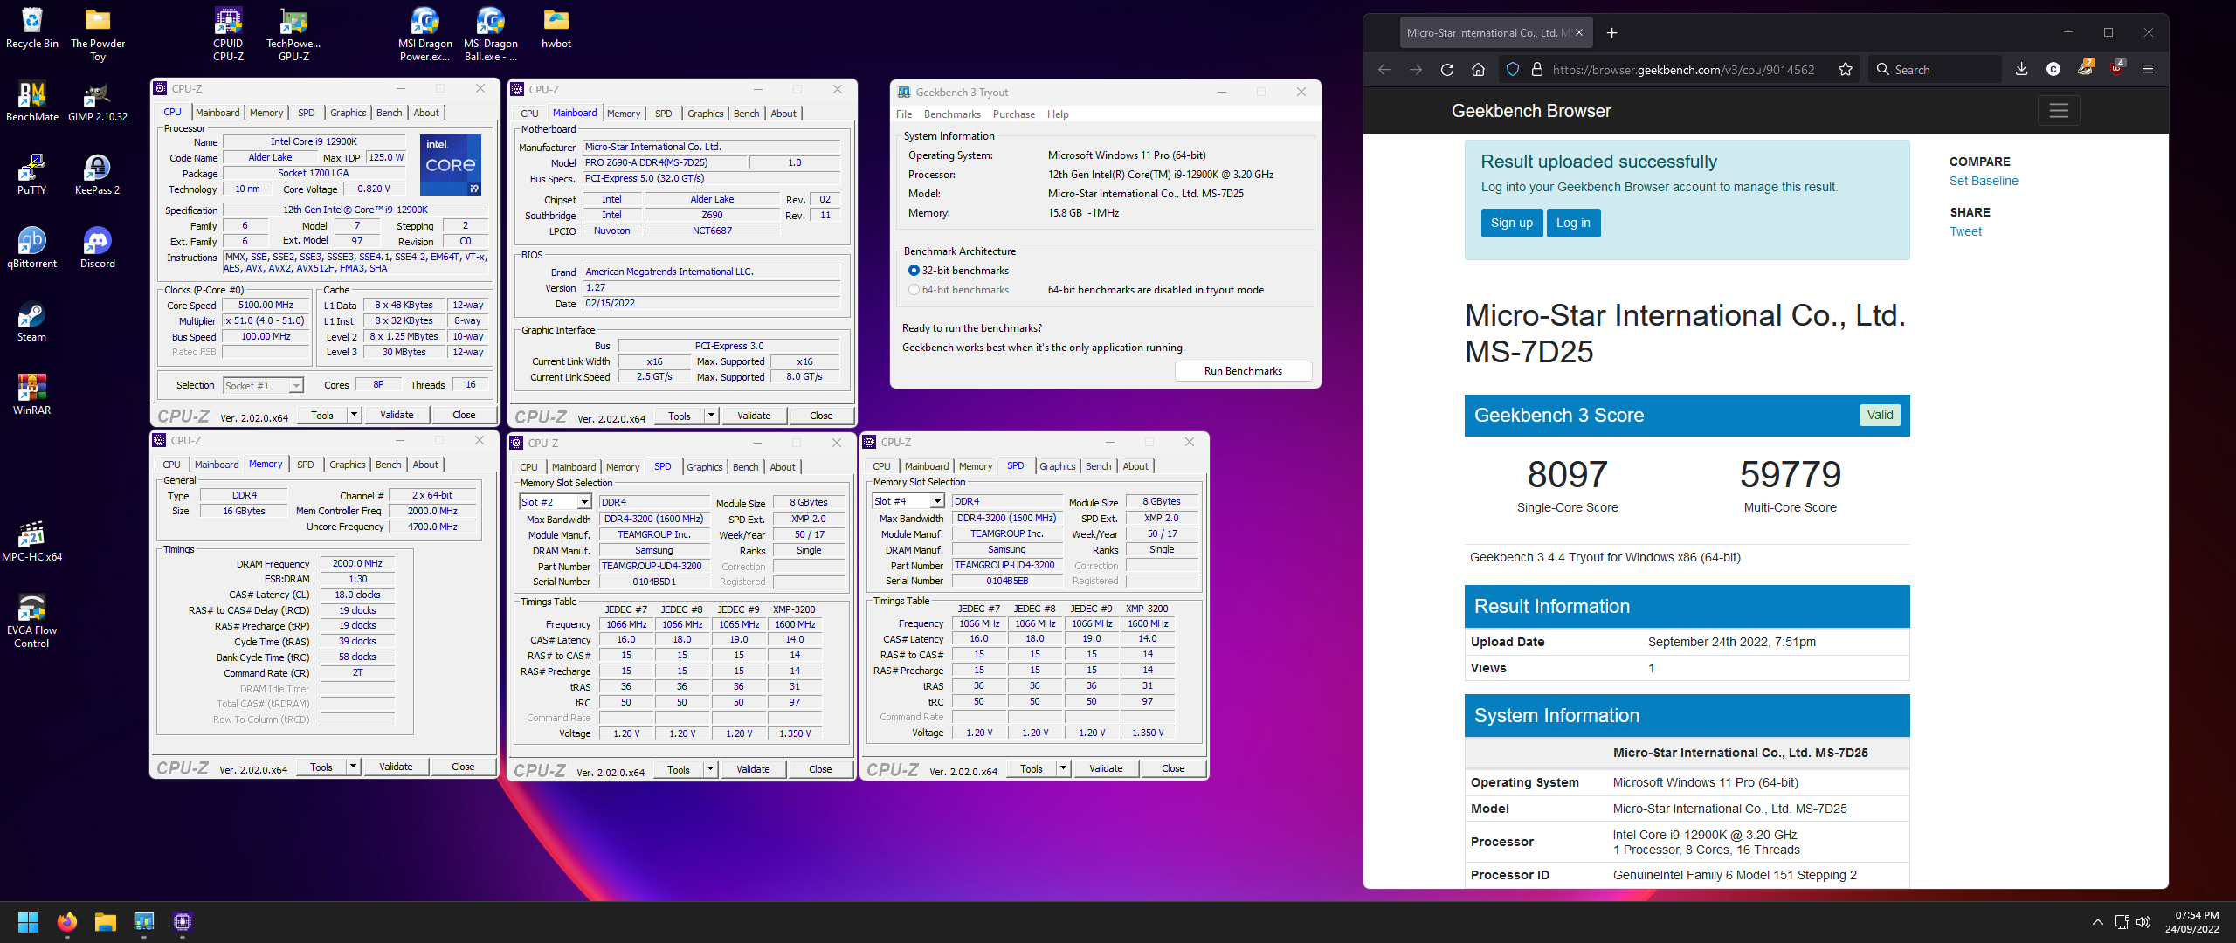Expand Tools dropdown arrow in CPU tab window
Image resolution: width=2236 pixels, height=943 pixels.
click(354, 415)
